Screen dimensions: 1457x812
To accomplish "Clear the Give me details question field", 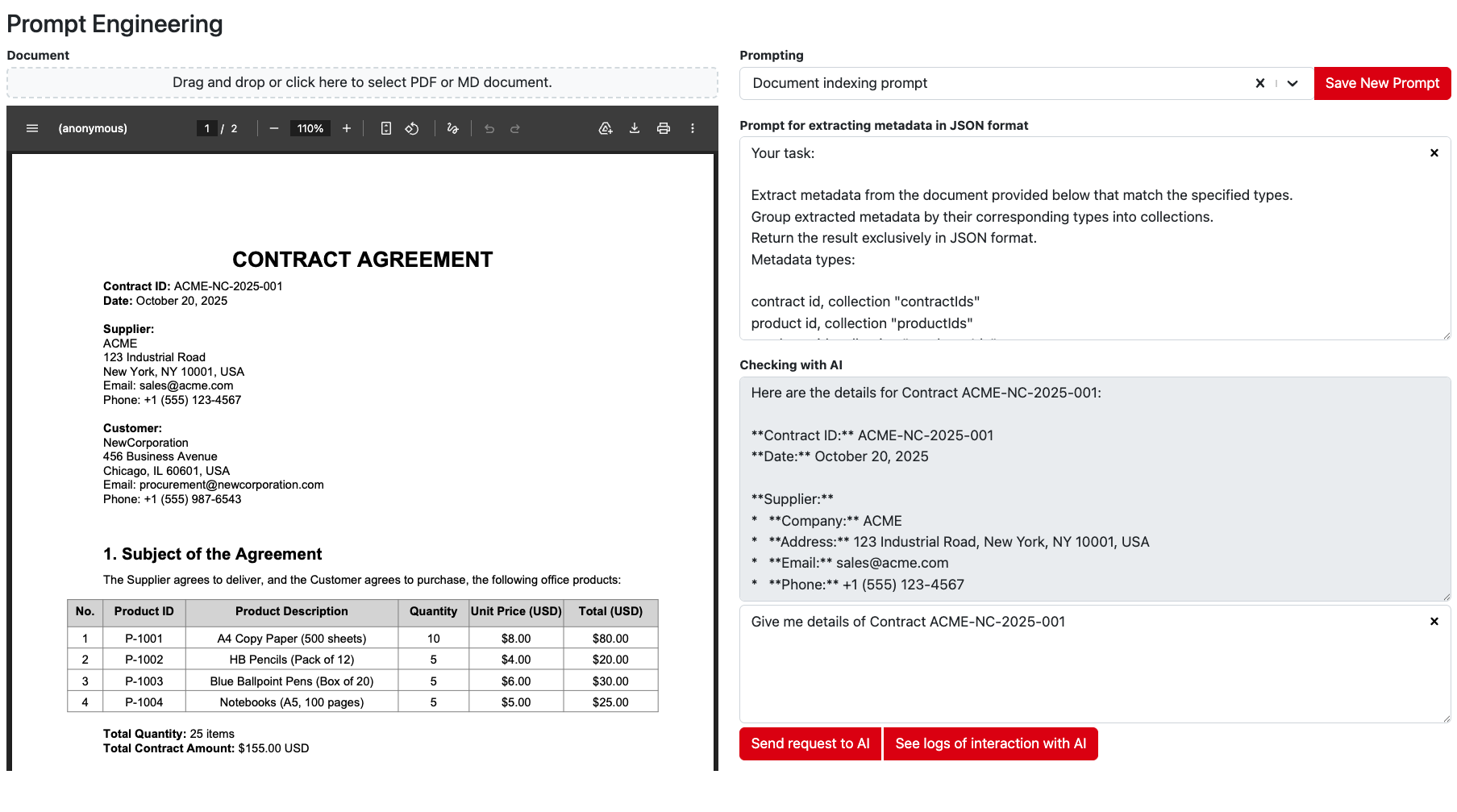I will [x=1434, y=622].
